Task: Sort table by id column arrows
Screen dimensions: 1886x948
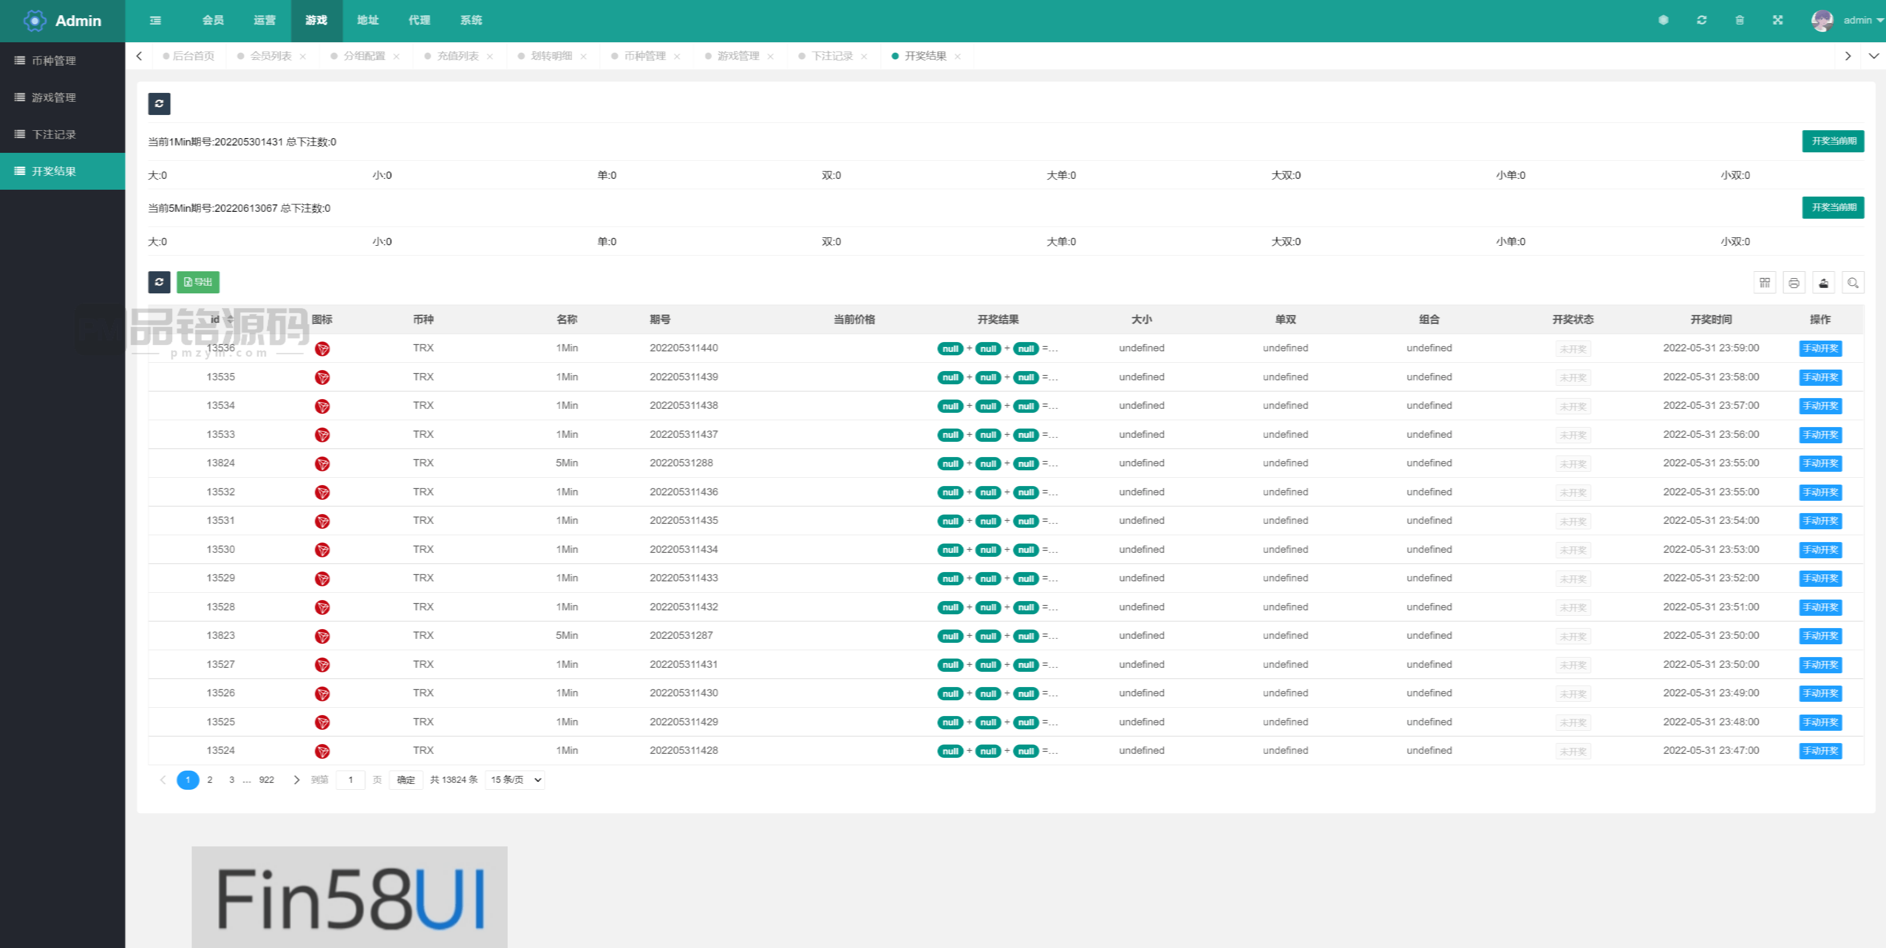Action: tap(230, 320)
